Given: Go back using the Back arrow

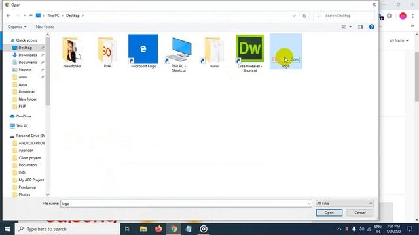Looking at the screenshot, I should [9, 16].
